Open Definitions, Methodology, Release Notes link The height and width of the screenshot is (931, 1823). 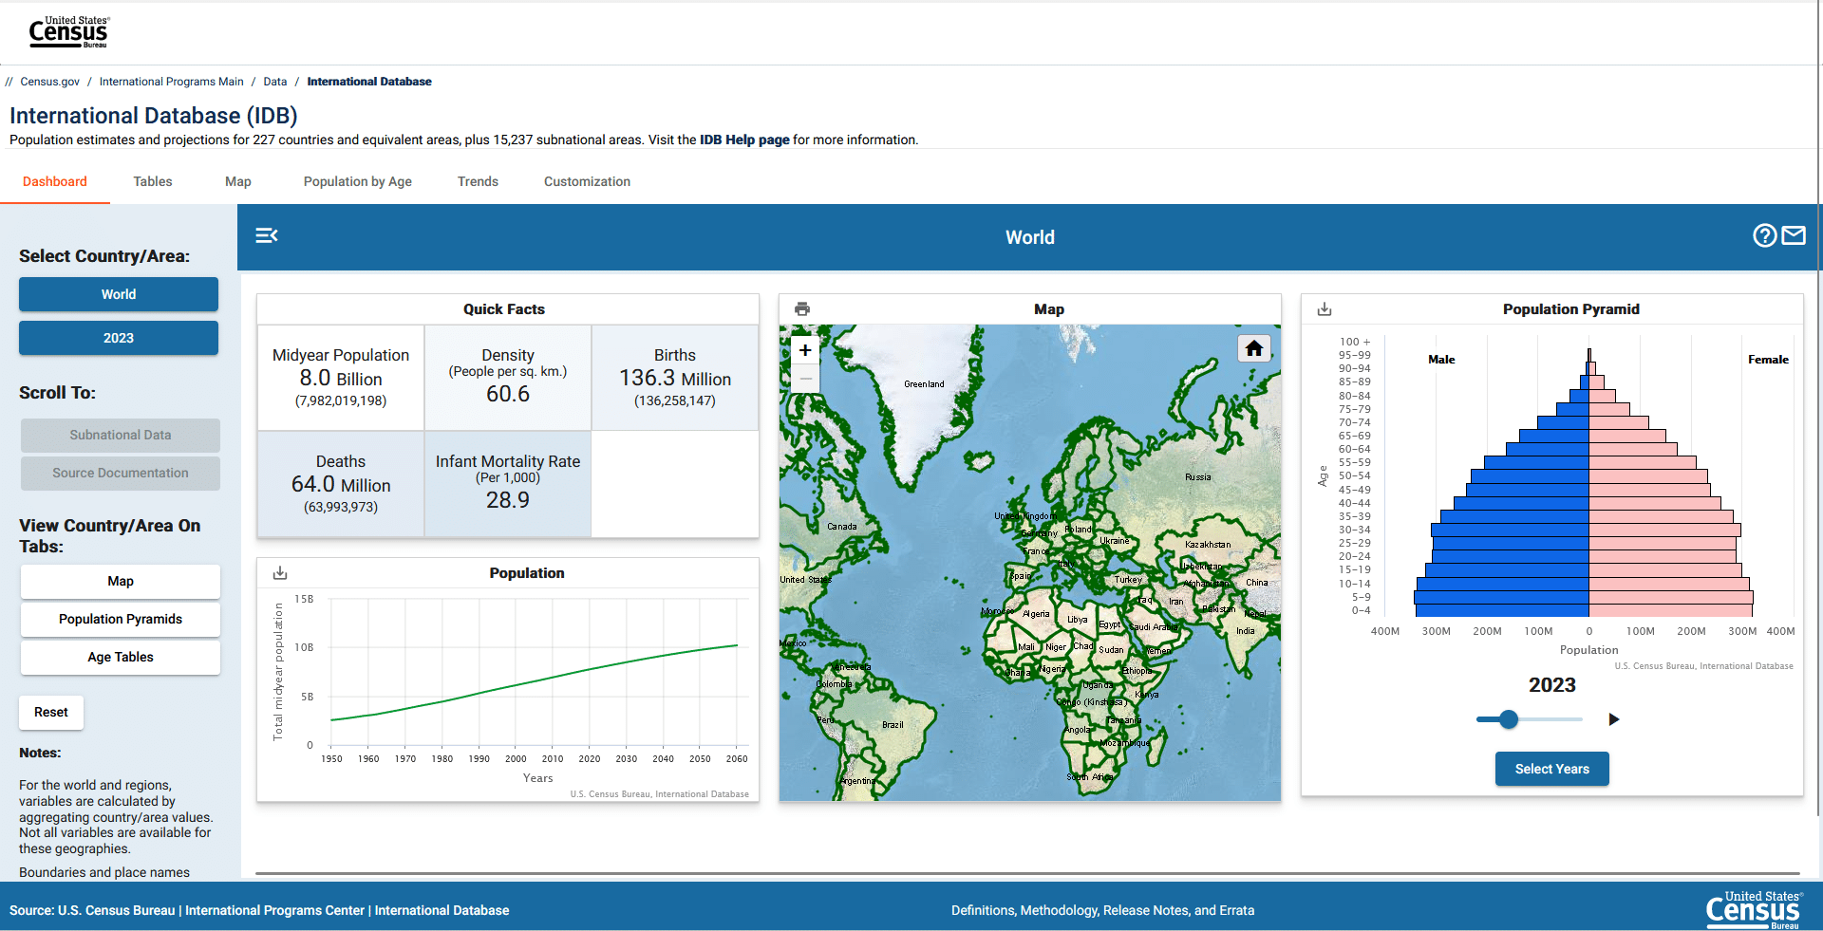pyautogui.click(x=1102, y=910)
